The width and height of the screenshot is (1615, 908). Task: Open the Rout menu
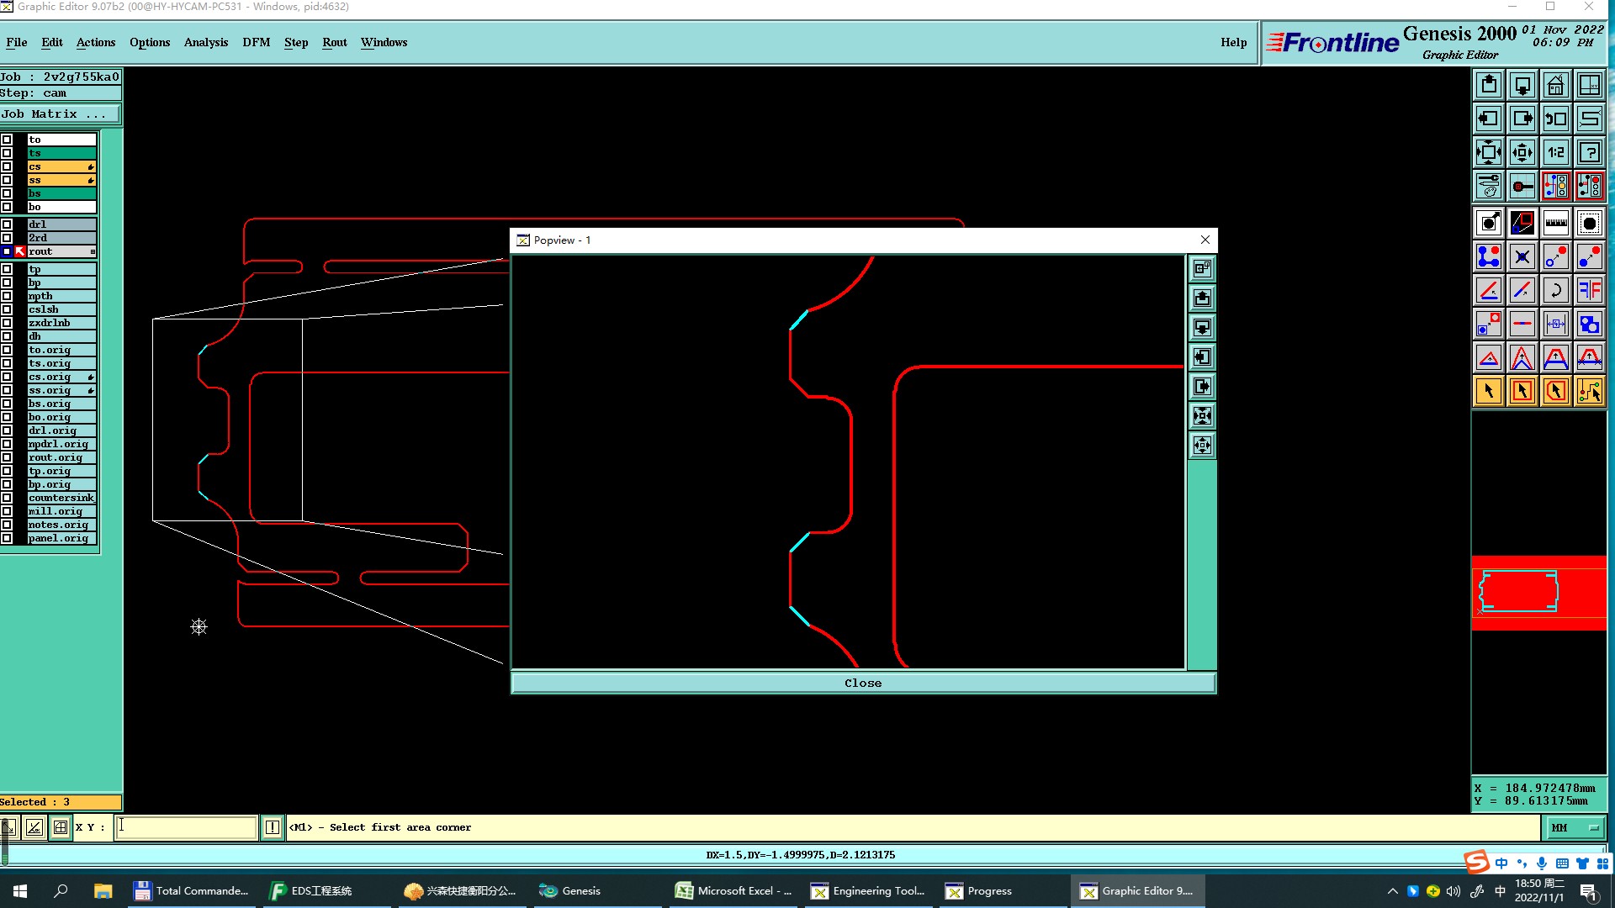click(x=334, y=42)
